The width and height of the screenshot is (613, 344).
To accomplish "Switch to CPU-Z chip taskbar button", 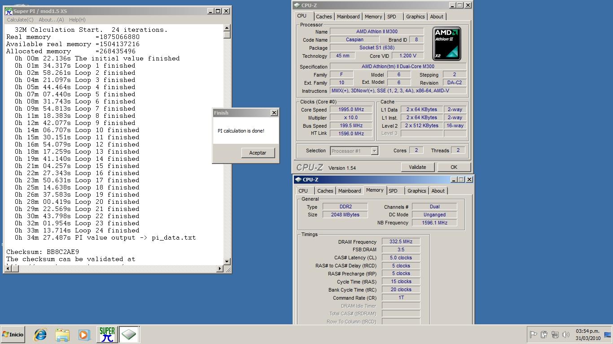I will [128, 335].
